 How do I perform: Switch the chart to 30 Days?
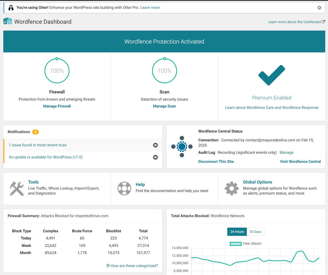point(255,232)
